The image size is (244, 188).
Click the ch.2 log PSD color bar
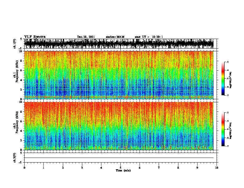pos(223,129)
